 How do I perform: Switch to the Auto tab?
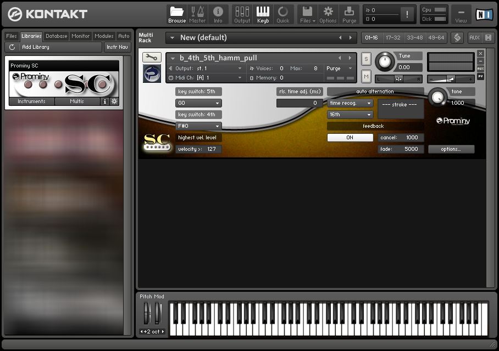(124, 36)
